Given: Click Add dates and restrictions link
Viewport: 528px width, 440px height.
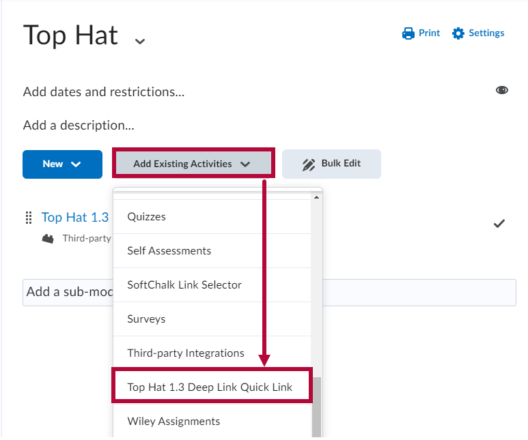Looking at the screenshot, I should [104, 91].
